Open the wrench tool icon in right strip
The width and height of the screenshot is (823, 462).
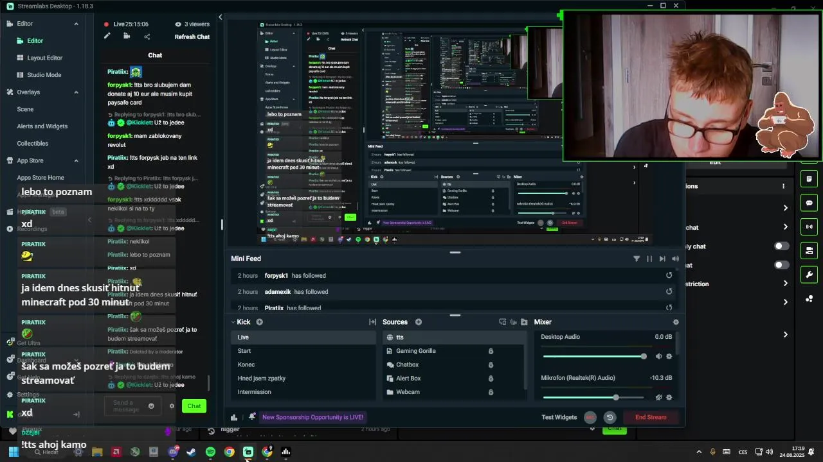pyautogui.click(x=809, y=275)
